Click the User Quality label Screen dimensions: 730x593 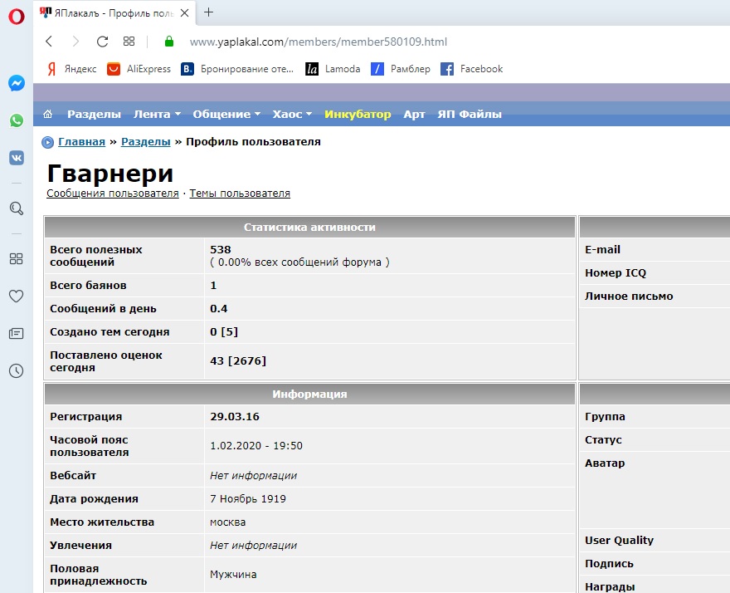coord(619,541)
